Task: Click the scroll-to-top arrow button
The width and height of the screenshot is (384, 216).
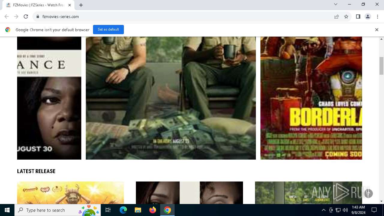Action: [x=368, y=193]
